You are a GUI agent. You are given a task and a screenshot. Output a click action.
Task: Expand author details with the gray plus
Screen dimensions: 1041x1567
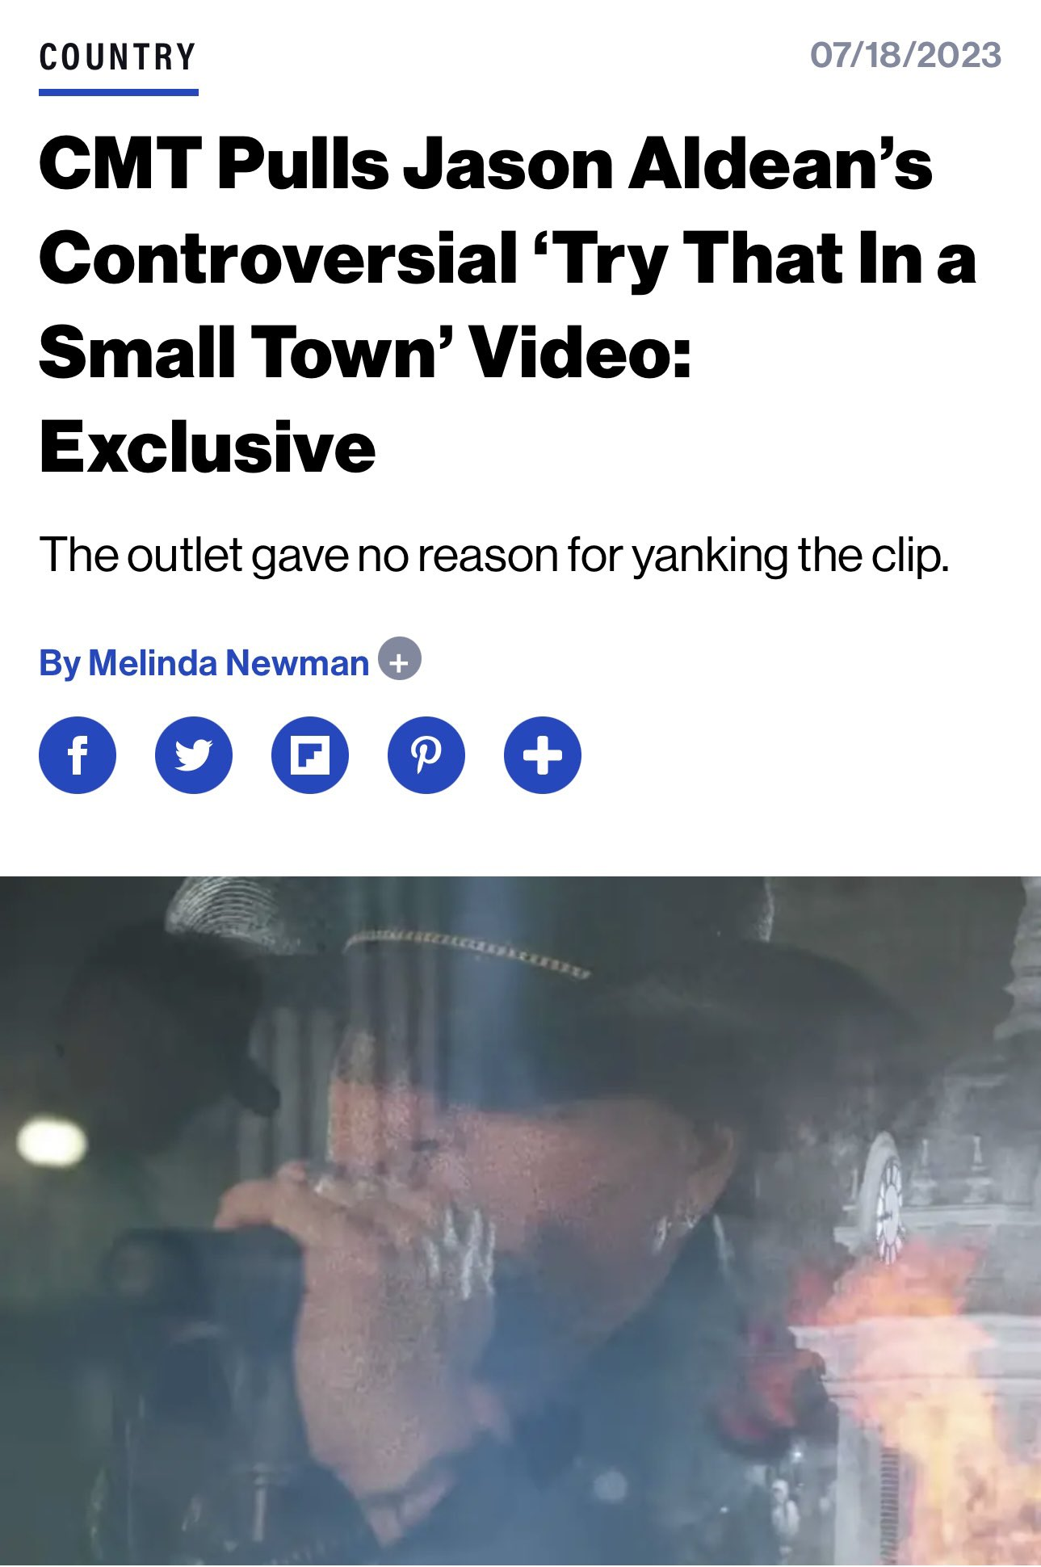(x=400, y=659)
